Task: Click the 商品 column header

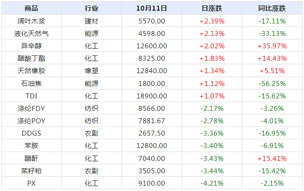Action: click(31, 8)
